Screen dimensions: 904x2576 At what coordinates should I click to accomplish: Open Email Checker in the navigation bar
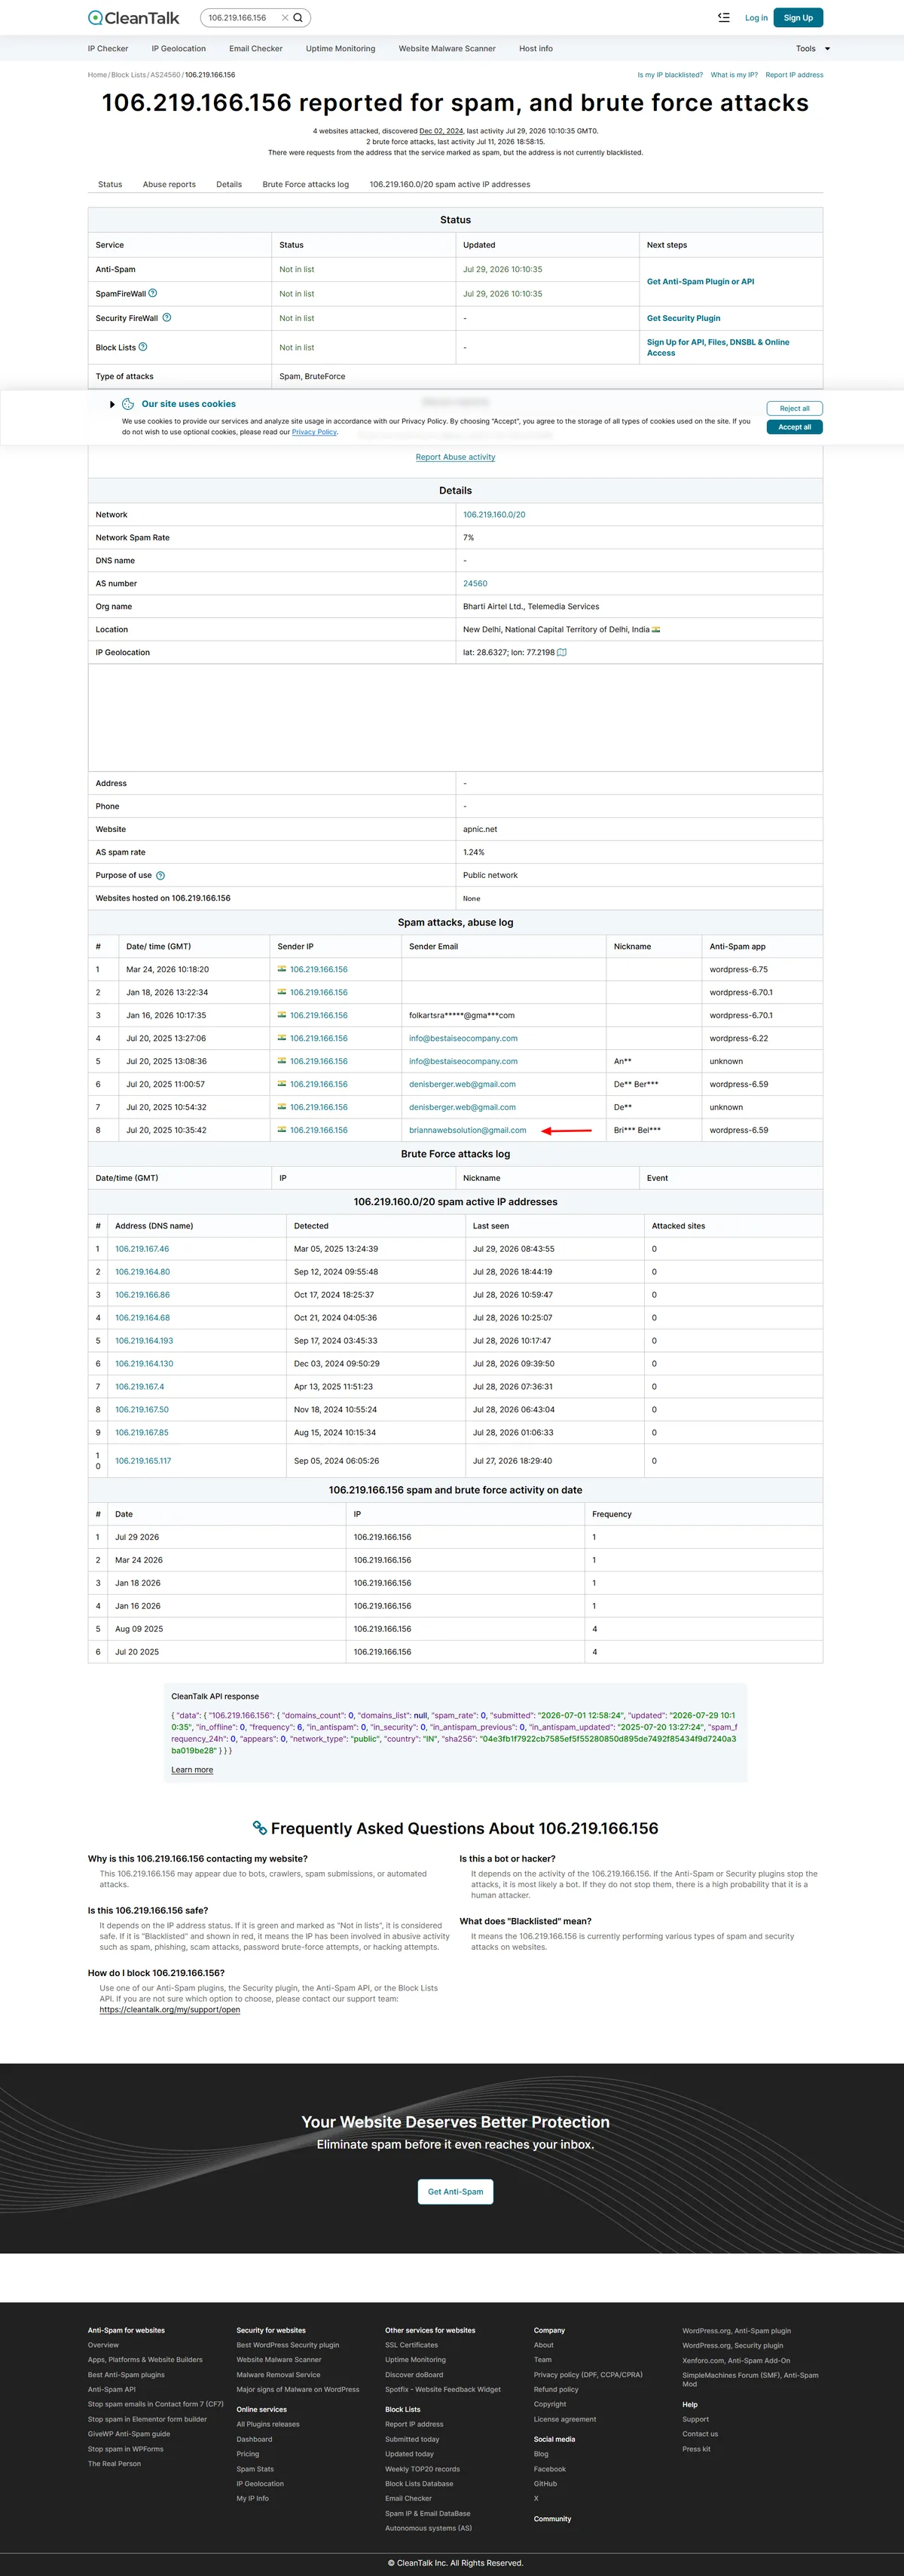point(256,48)
